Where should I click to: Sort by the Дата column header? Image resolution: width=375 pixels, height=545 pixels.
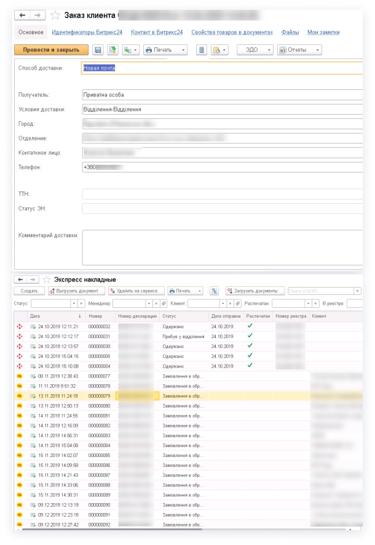pos(56,317)
